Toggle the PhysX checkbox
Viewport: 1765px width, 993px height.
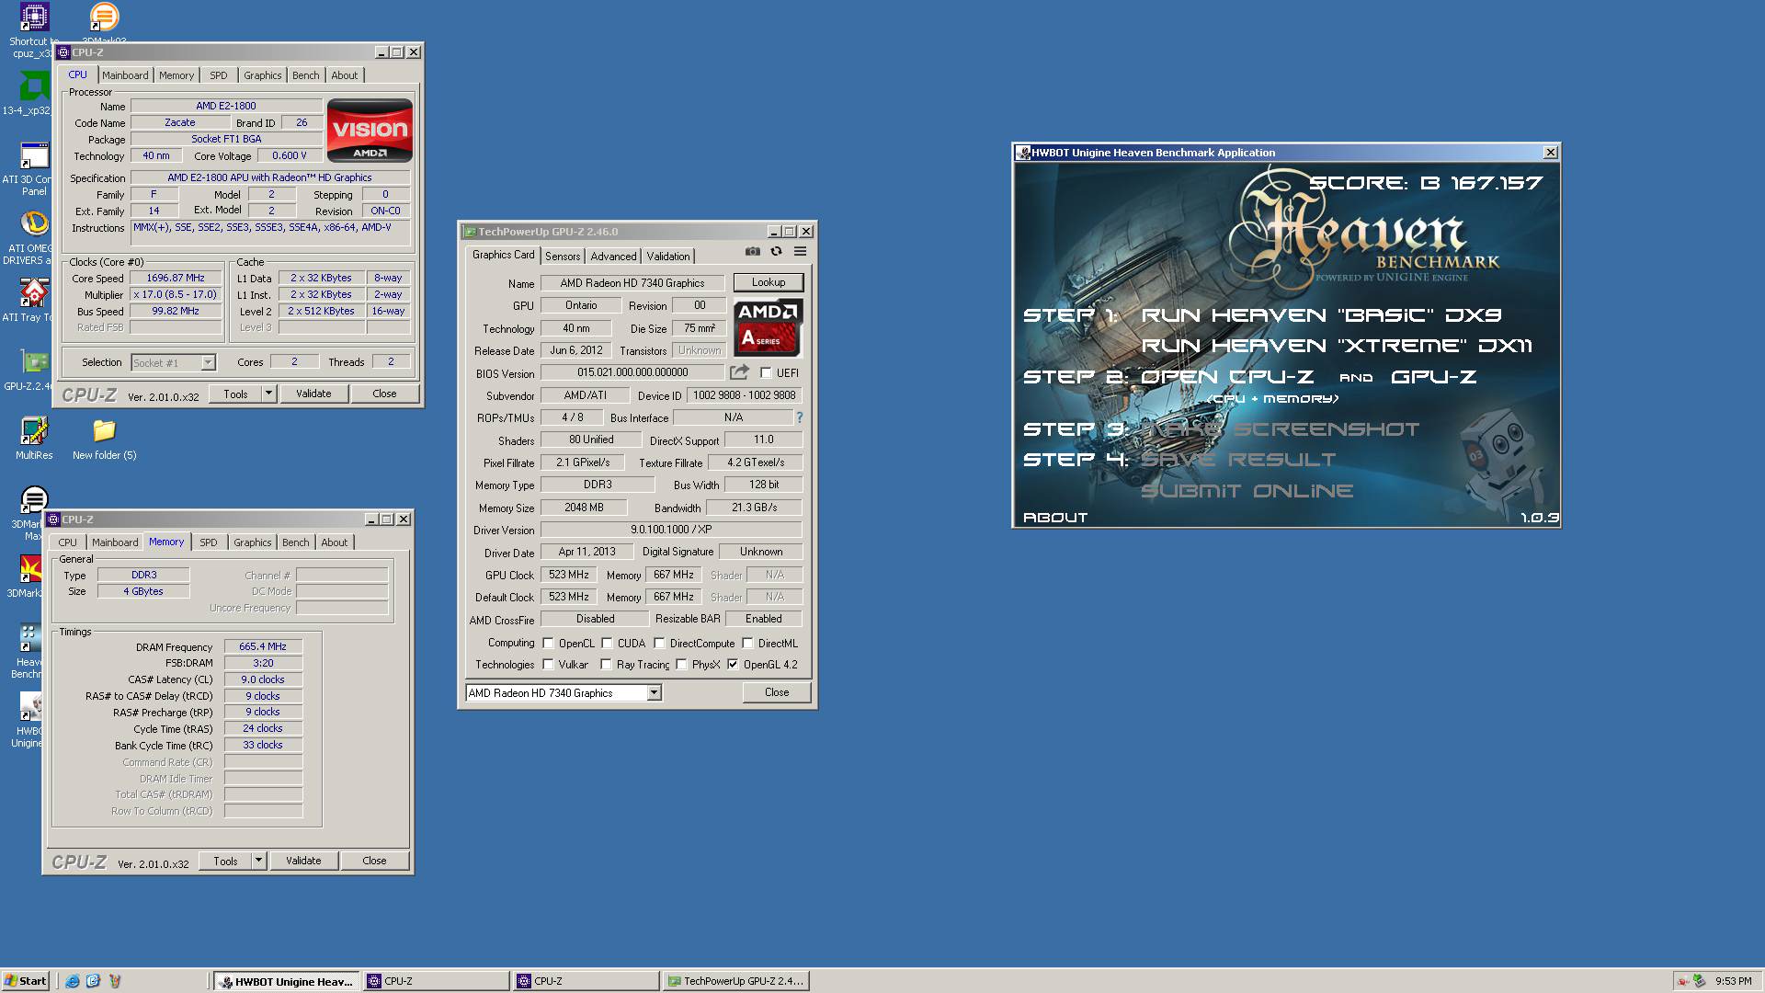pos(682,665)
